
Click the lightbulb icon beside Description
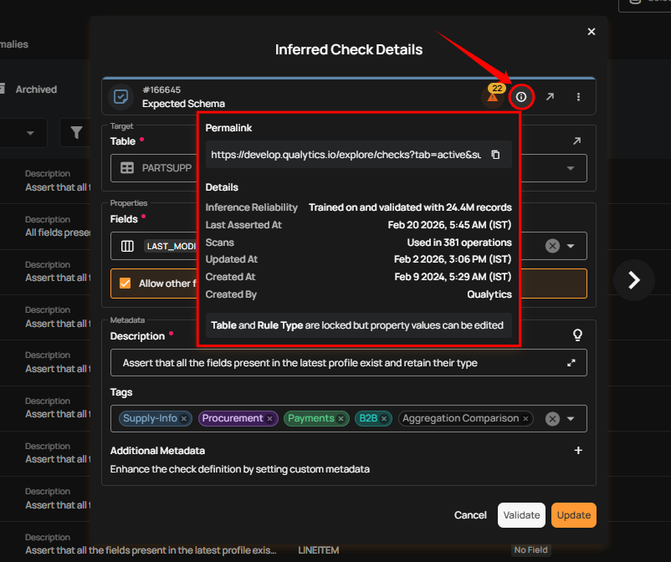pos(576,335)
